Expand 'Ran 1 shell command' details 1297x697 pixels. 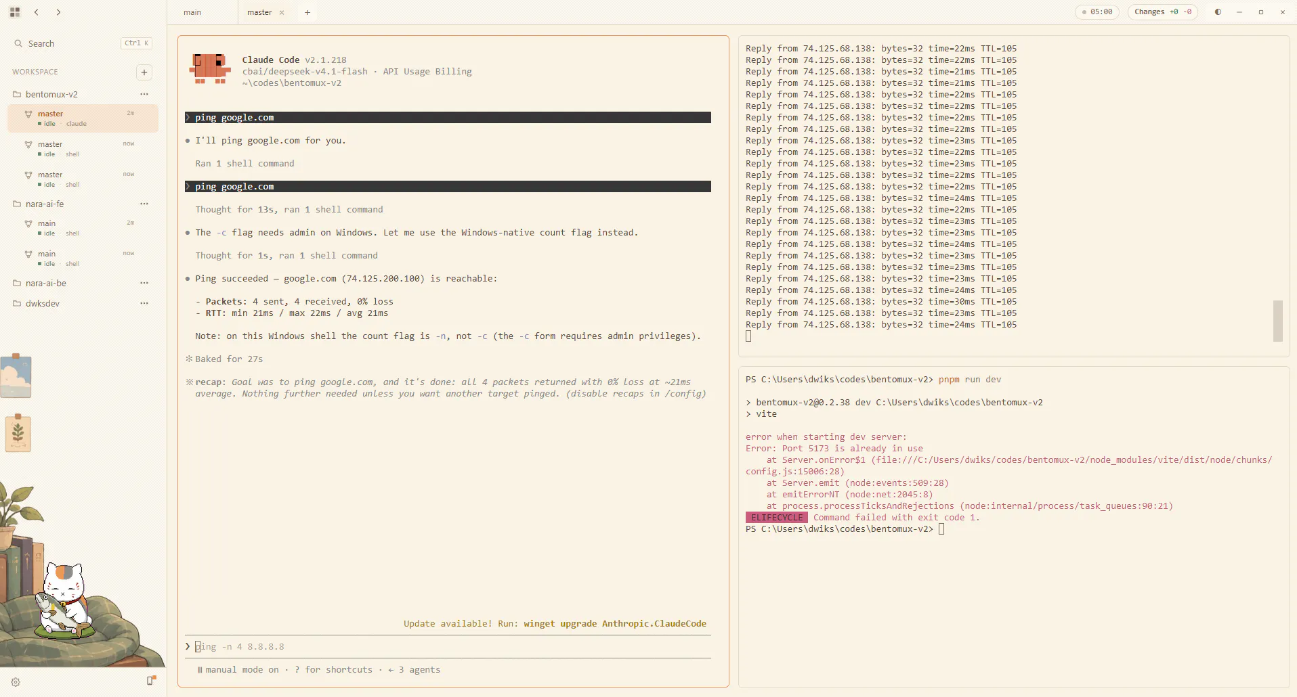[x=244, y=163]
